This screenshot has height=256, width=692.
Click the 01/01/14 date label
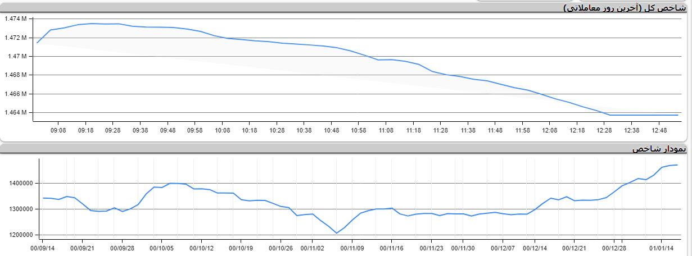coord(662,248)
